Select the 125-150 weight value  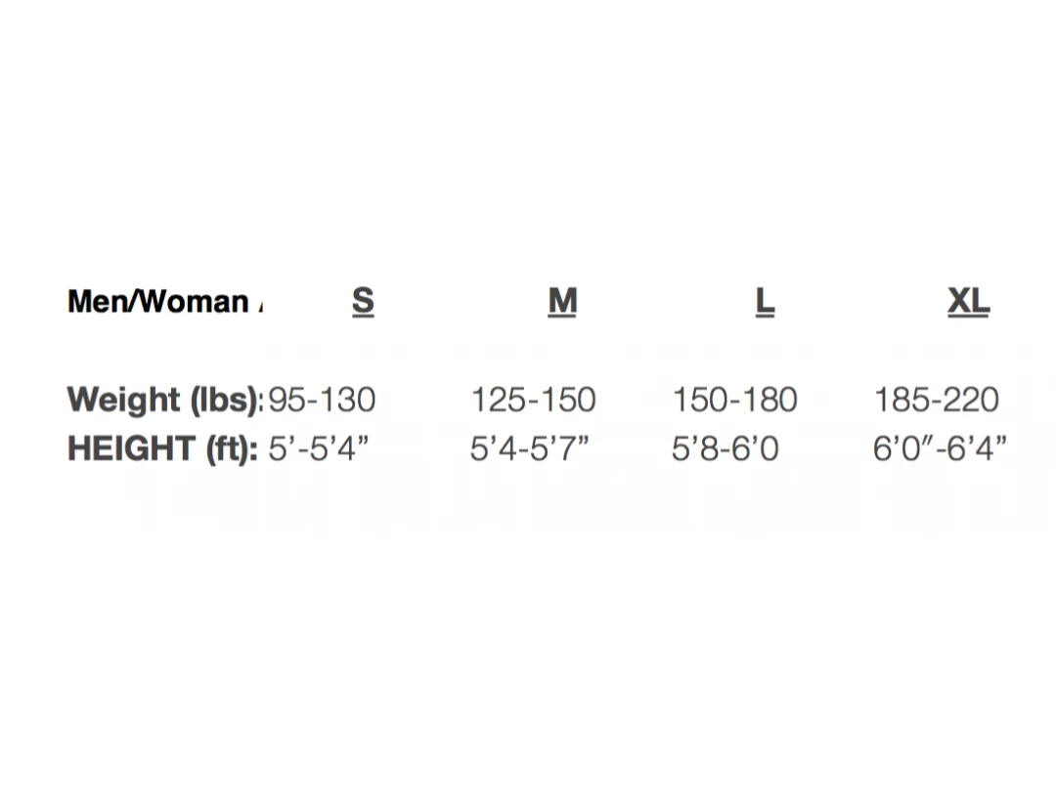[533, 400]
